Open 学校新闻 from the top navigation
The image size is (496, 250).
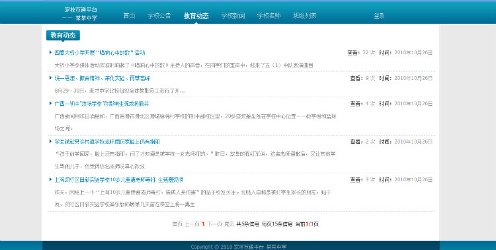pos(233,15)
